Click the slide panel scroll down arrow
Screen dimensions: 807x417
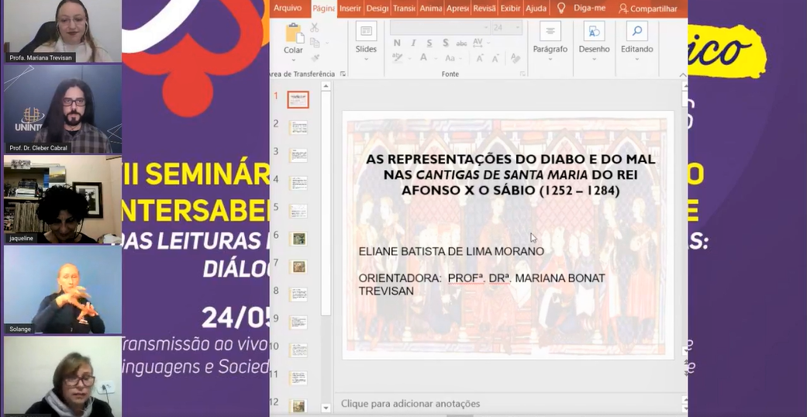[326, 408]
